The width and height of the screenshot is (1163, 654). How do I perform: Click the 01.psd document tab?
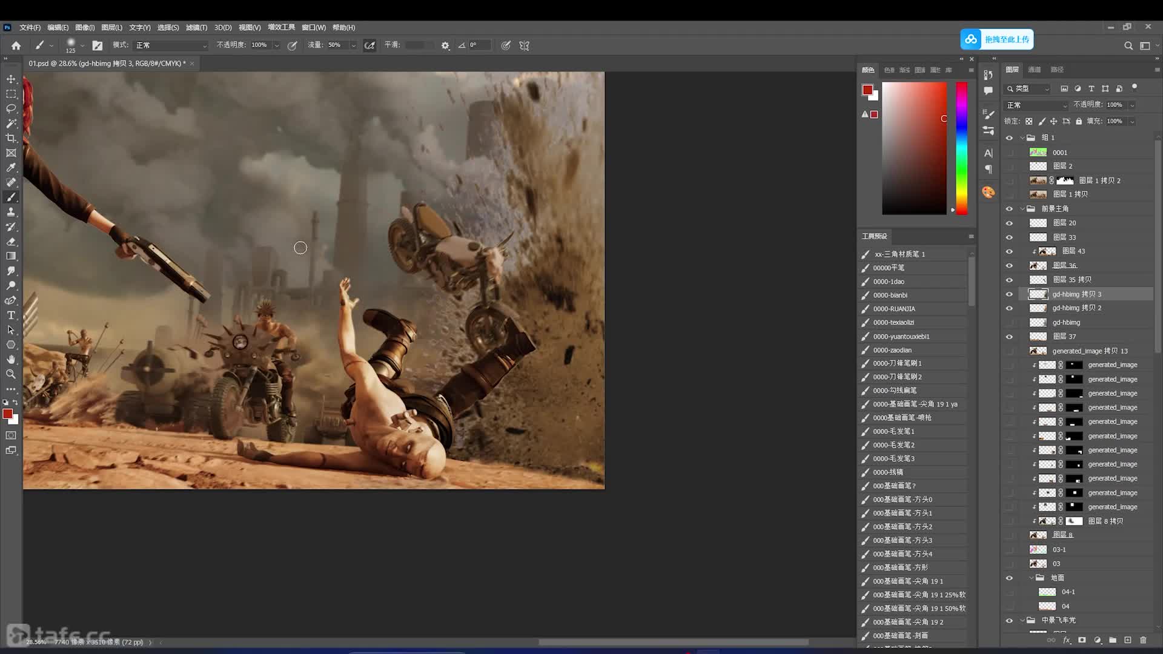pos(107,64)
